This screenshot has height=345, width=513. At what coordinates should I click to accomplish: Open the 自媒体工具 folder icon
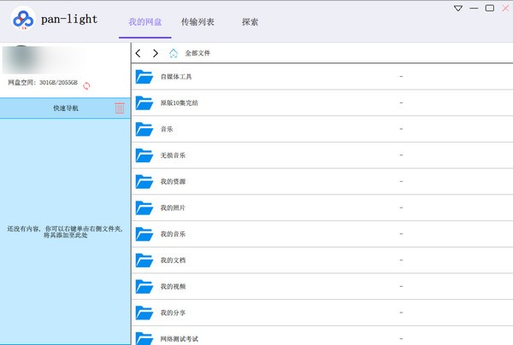point(144,77)
